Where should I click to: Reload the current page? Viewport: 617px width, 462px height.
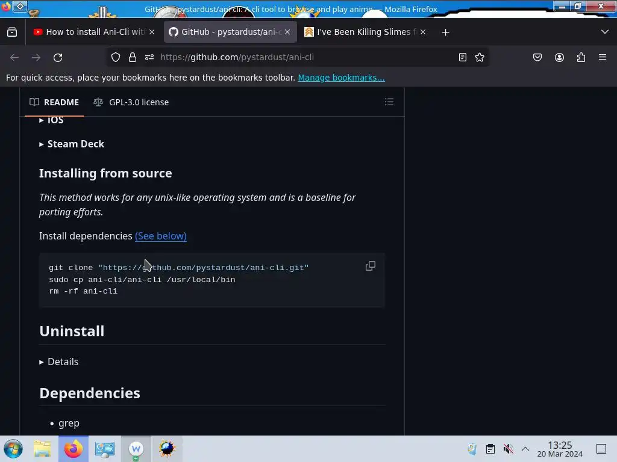coord(58,57)
